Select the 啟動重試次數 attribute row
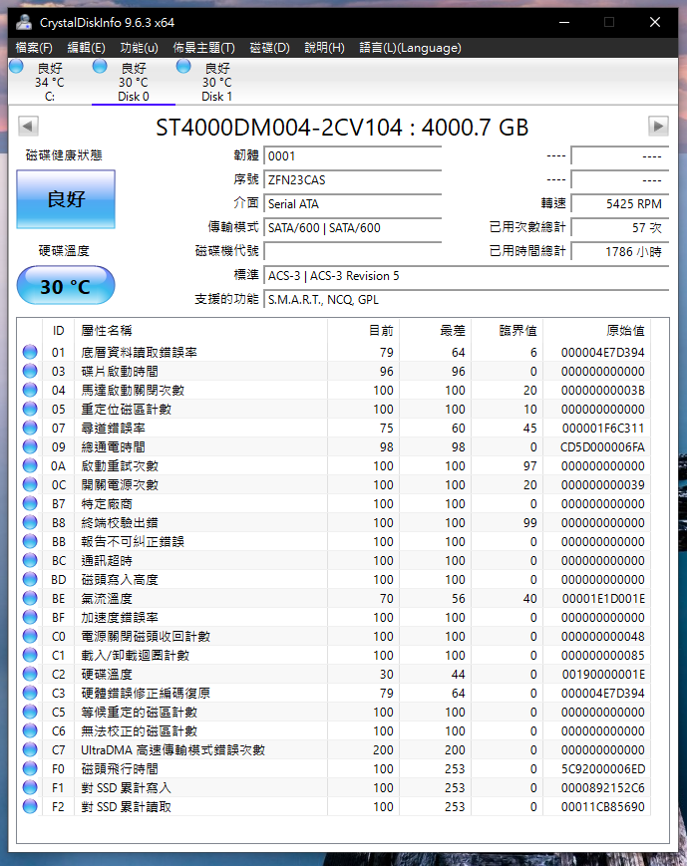This screenshot has height=866, width=687. pyautogui.click(x=335, y=465)
